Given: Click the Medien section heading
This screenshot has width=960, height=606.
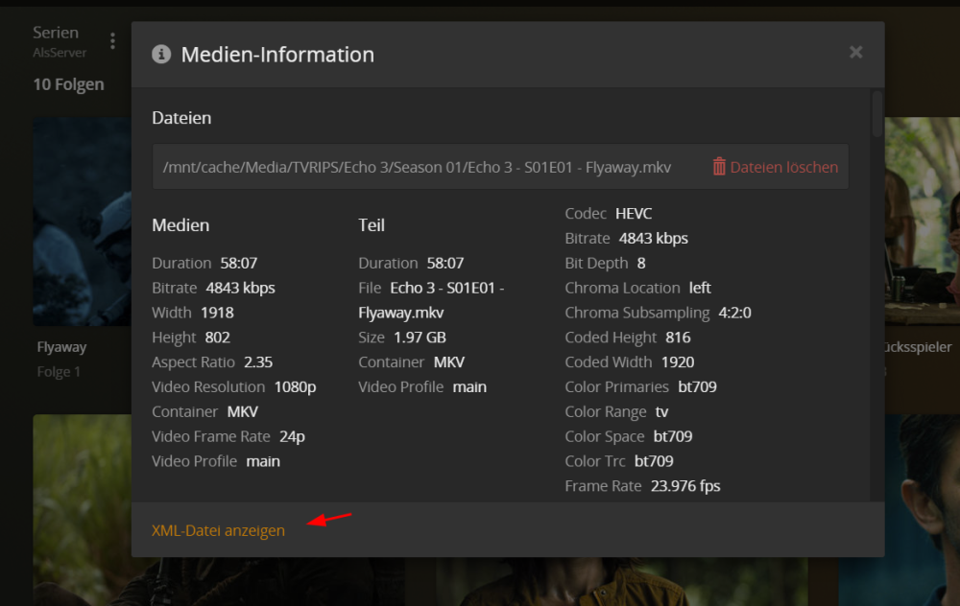Looking at the screenshot, I should (180, 225).
